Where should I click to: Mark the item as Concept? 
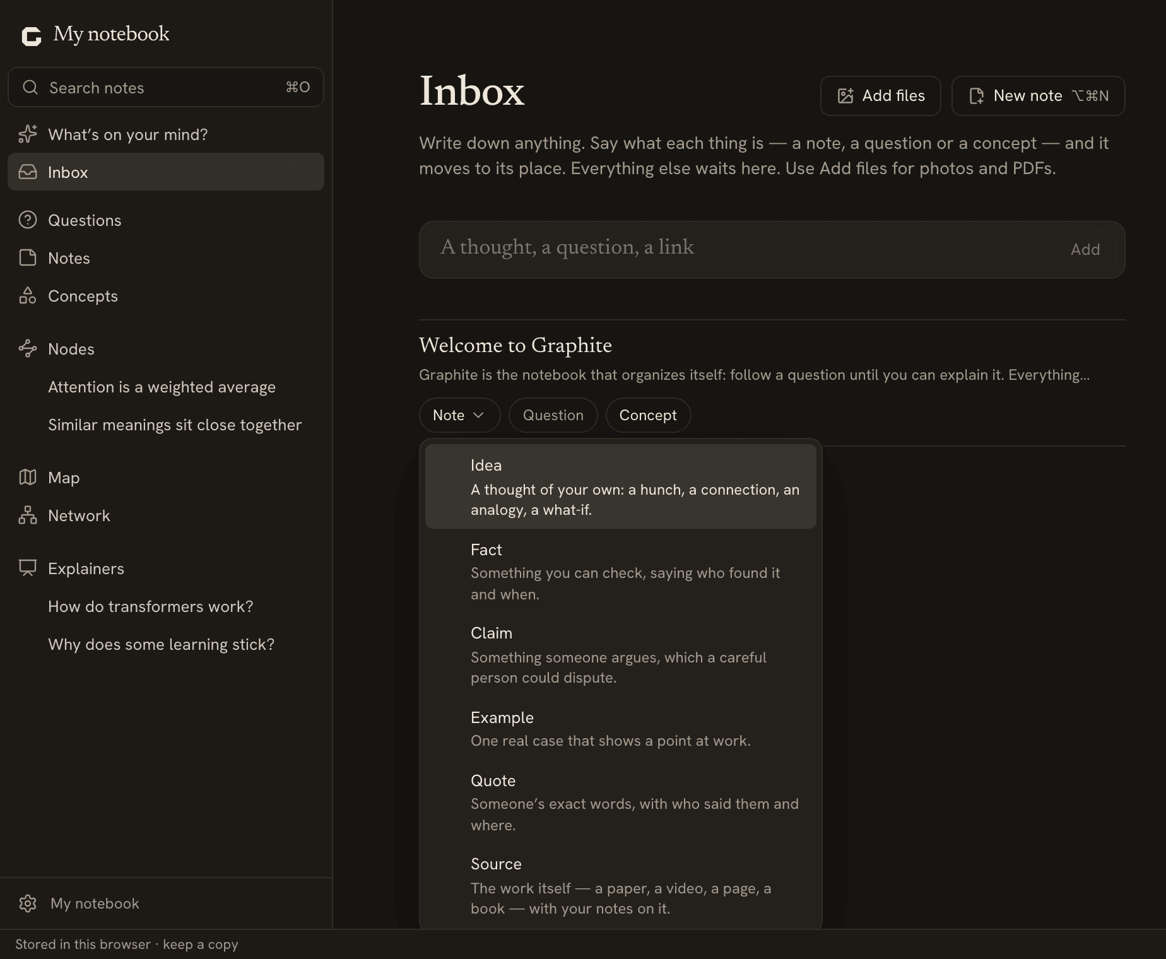648,415
